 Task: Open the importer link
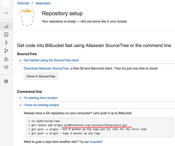click(96, 142)
